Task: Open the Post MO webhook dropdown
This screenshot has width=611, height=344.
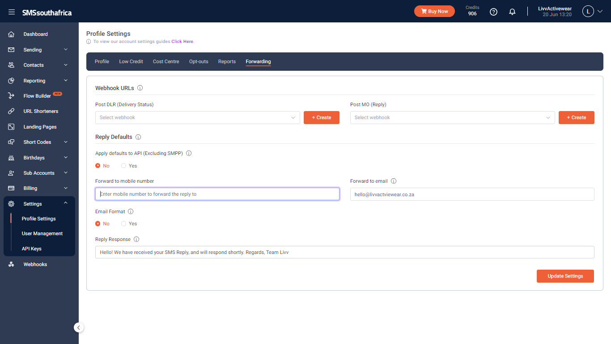Action: pyautogui.click(x=453, y=117)
